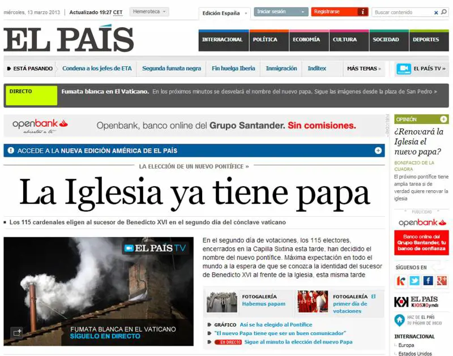Image resolution: width=453 pixels, height=356 pixels.
Task: Click the El País TV video badge
Action: point(155,248)
